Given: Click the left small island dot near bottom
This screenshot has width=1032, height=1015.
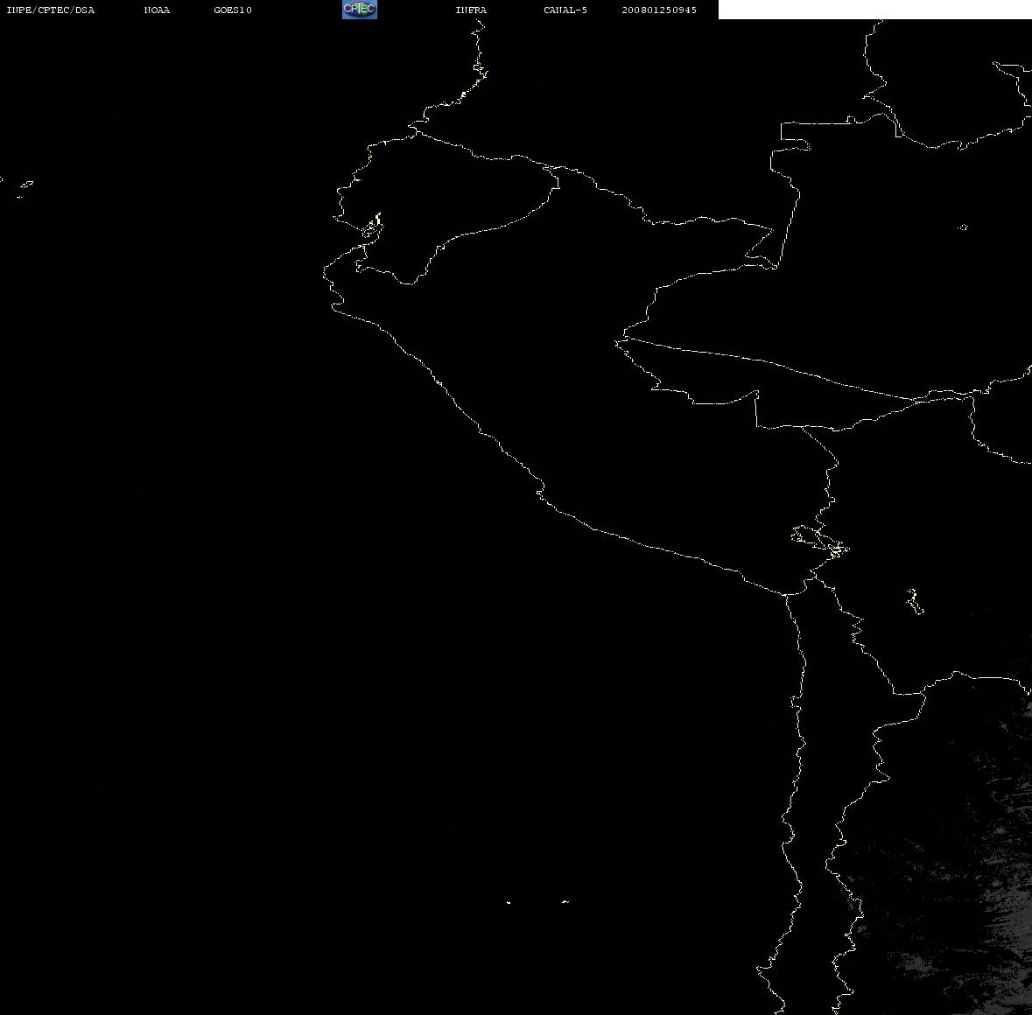Looking at the screenshot, I should pos(508,902).
